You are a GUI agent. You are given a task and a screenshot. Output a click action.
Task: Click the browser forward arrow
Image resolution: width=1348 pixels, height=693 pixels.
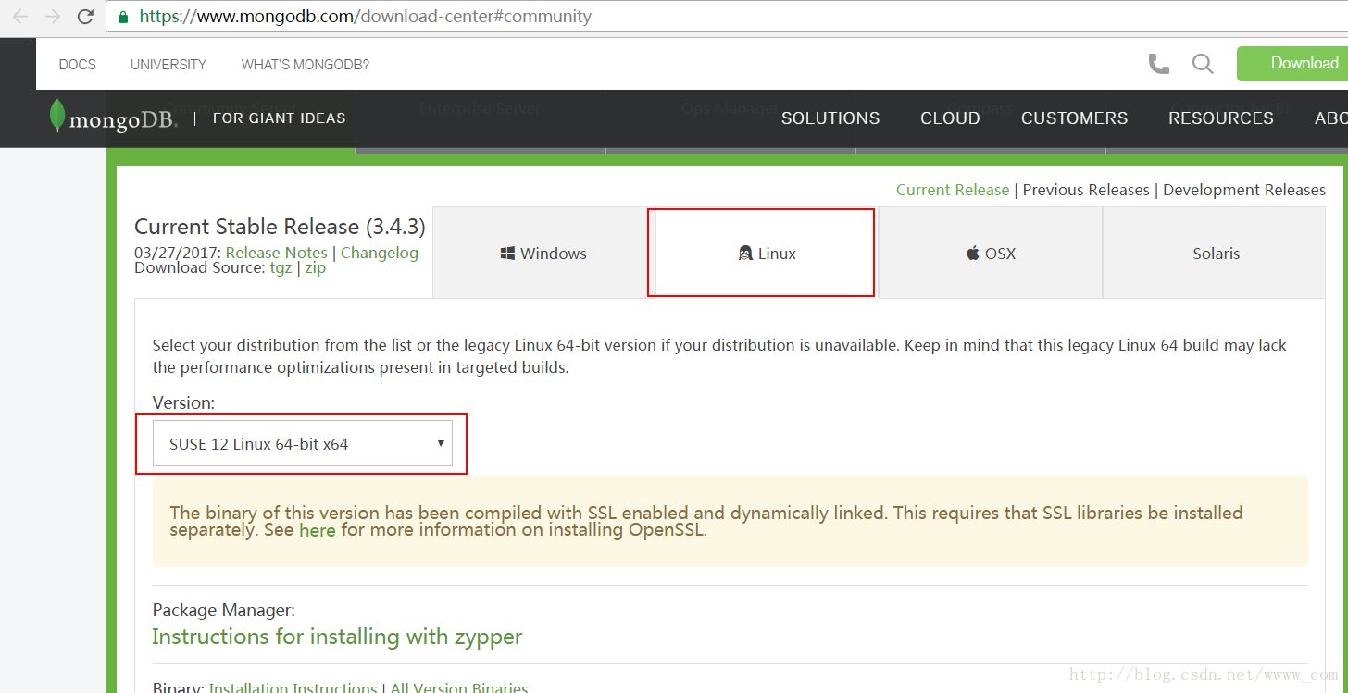coord(53,17)
